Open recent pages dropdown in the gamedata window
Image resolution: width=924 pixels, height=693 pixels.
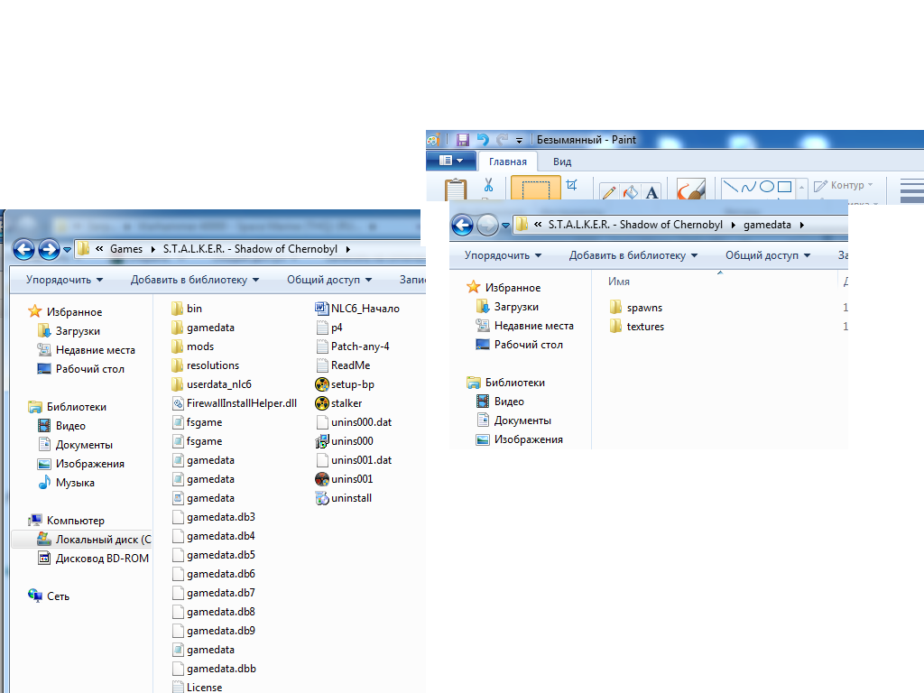click(505, 225)
